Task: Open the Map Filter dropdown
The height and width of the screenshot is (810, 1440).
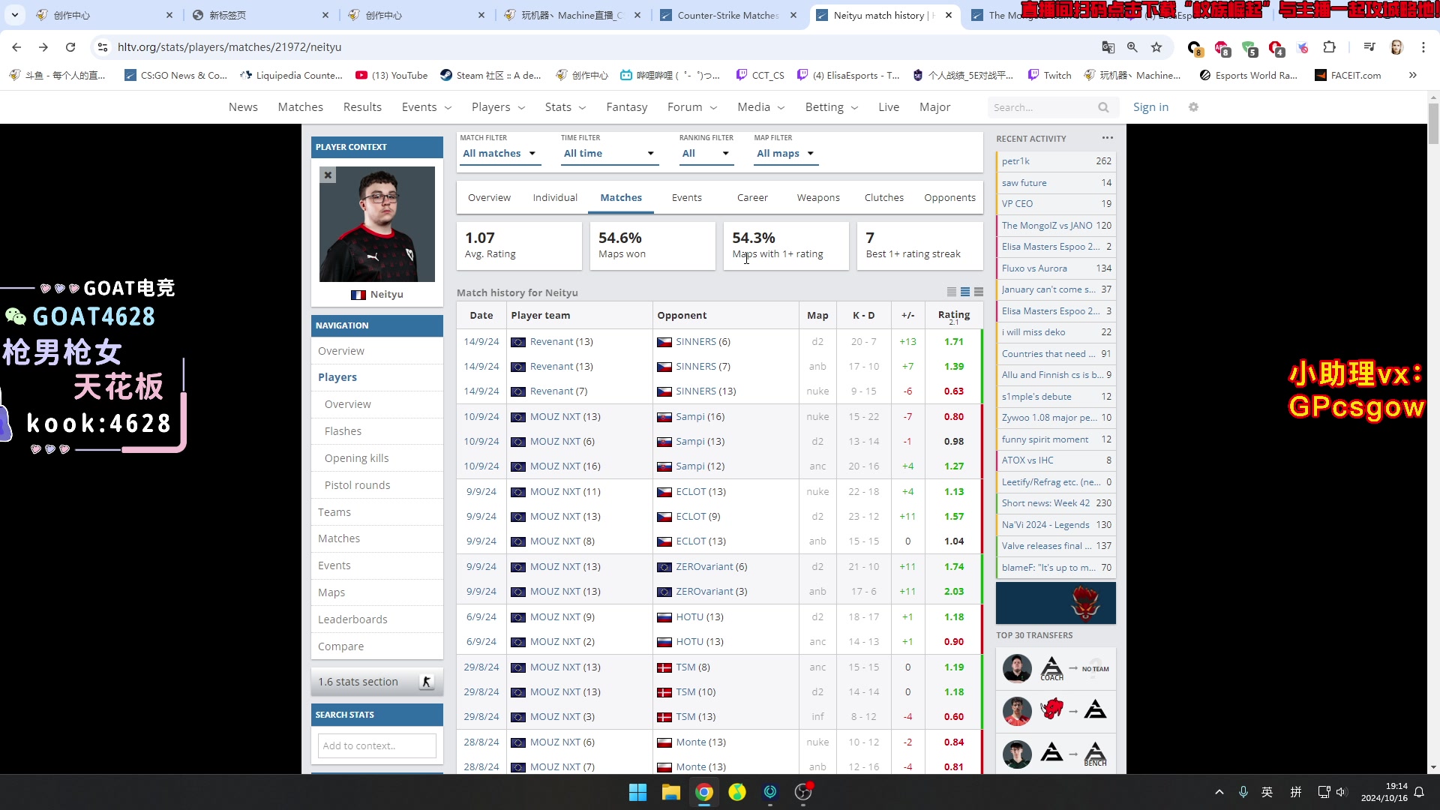Action: 784,153
